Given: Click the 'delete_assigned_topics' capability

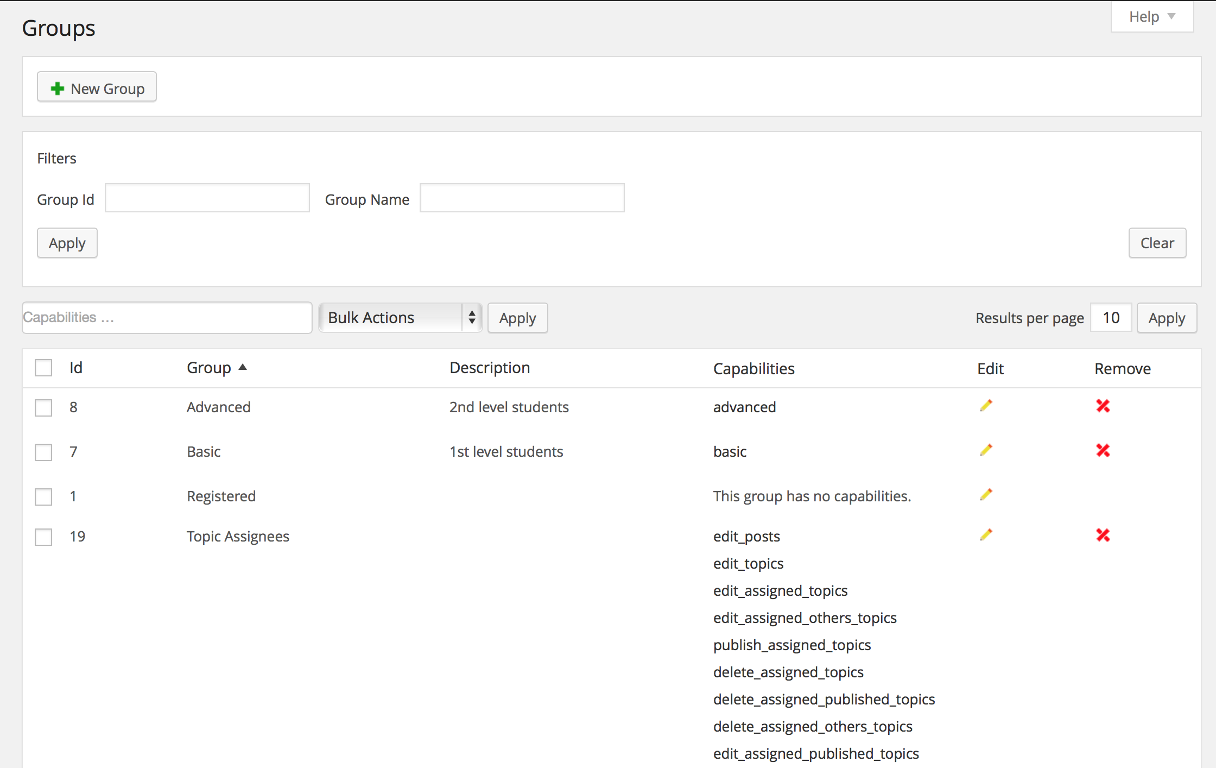Looking at the screenshot, I should coord(788,672).
